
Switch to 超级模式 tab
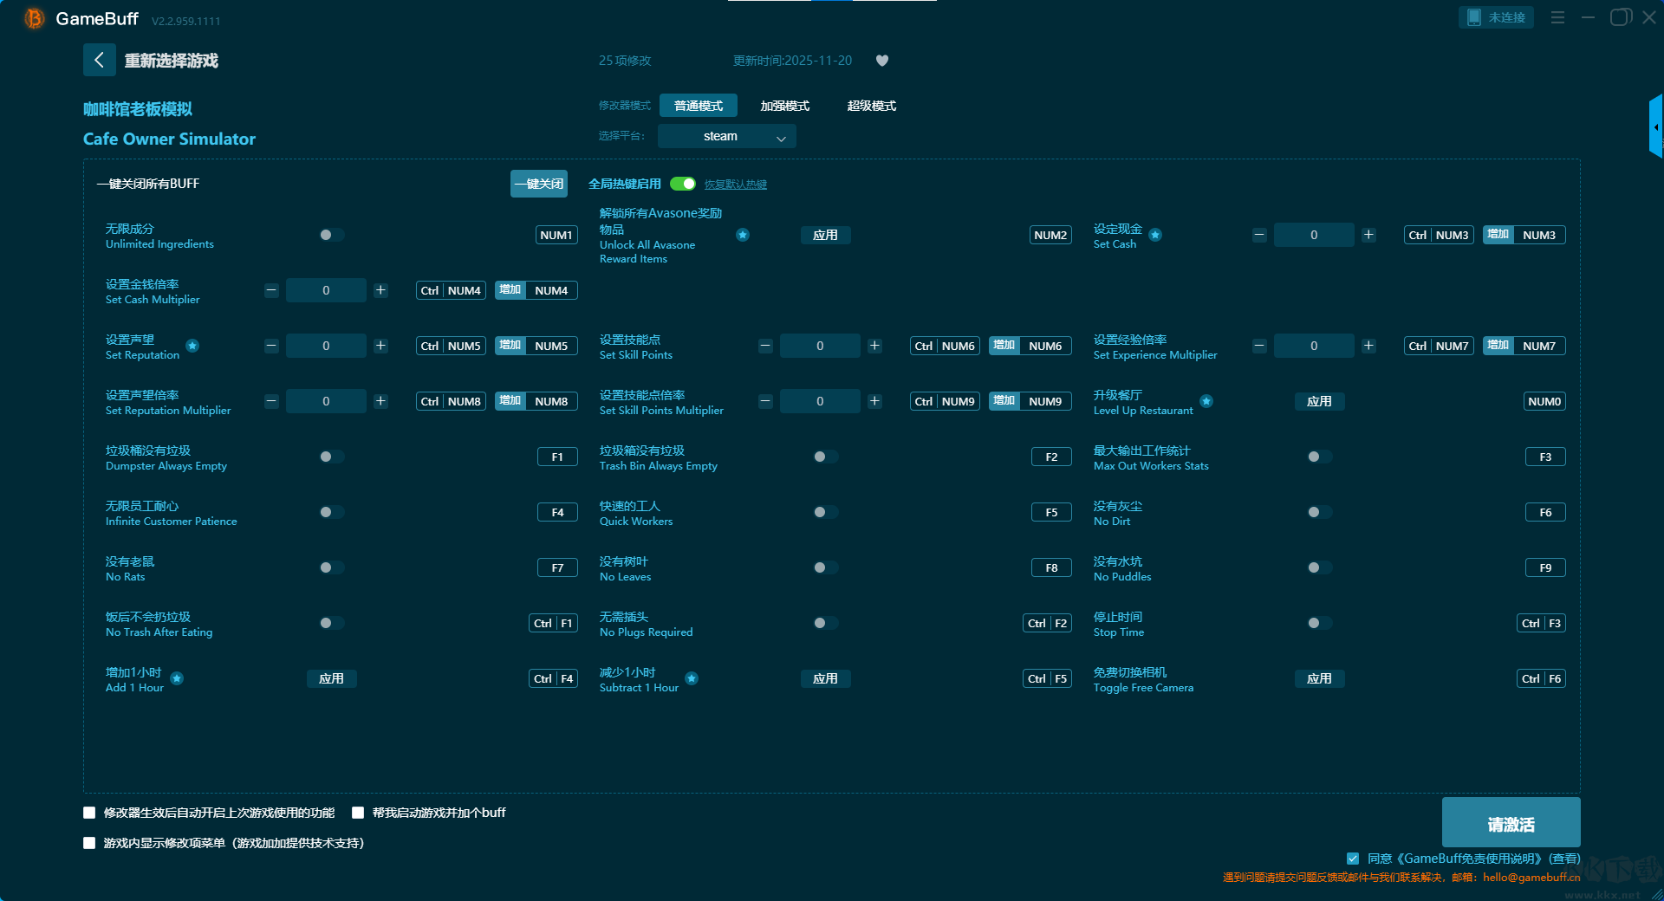pos(871,106)
